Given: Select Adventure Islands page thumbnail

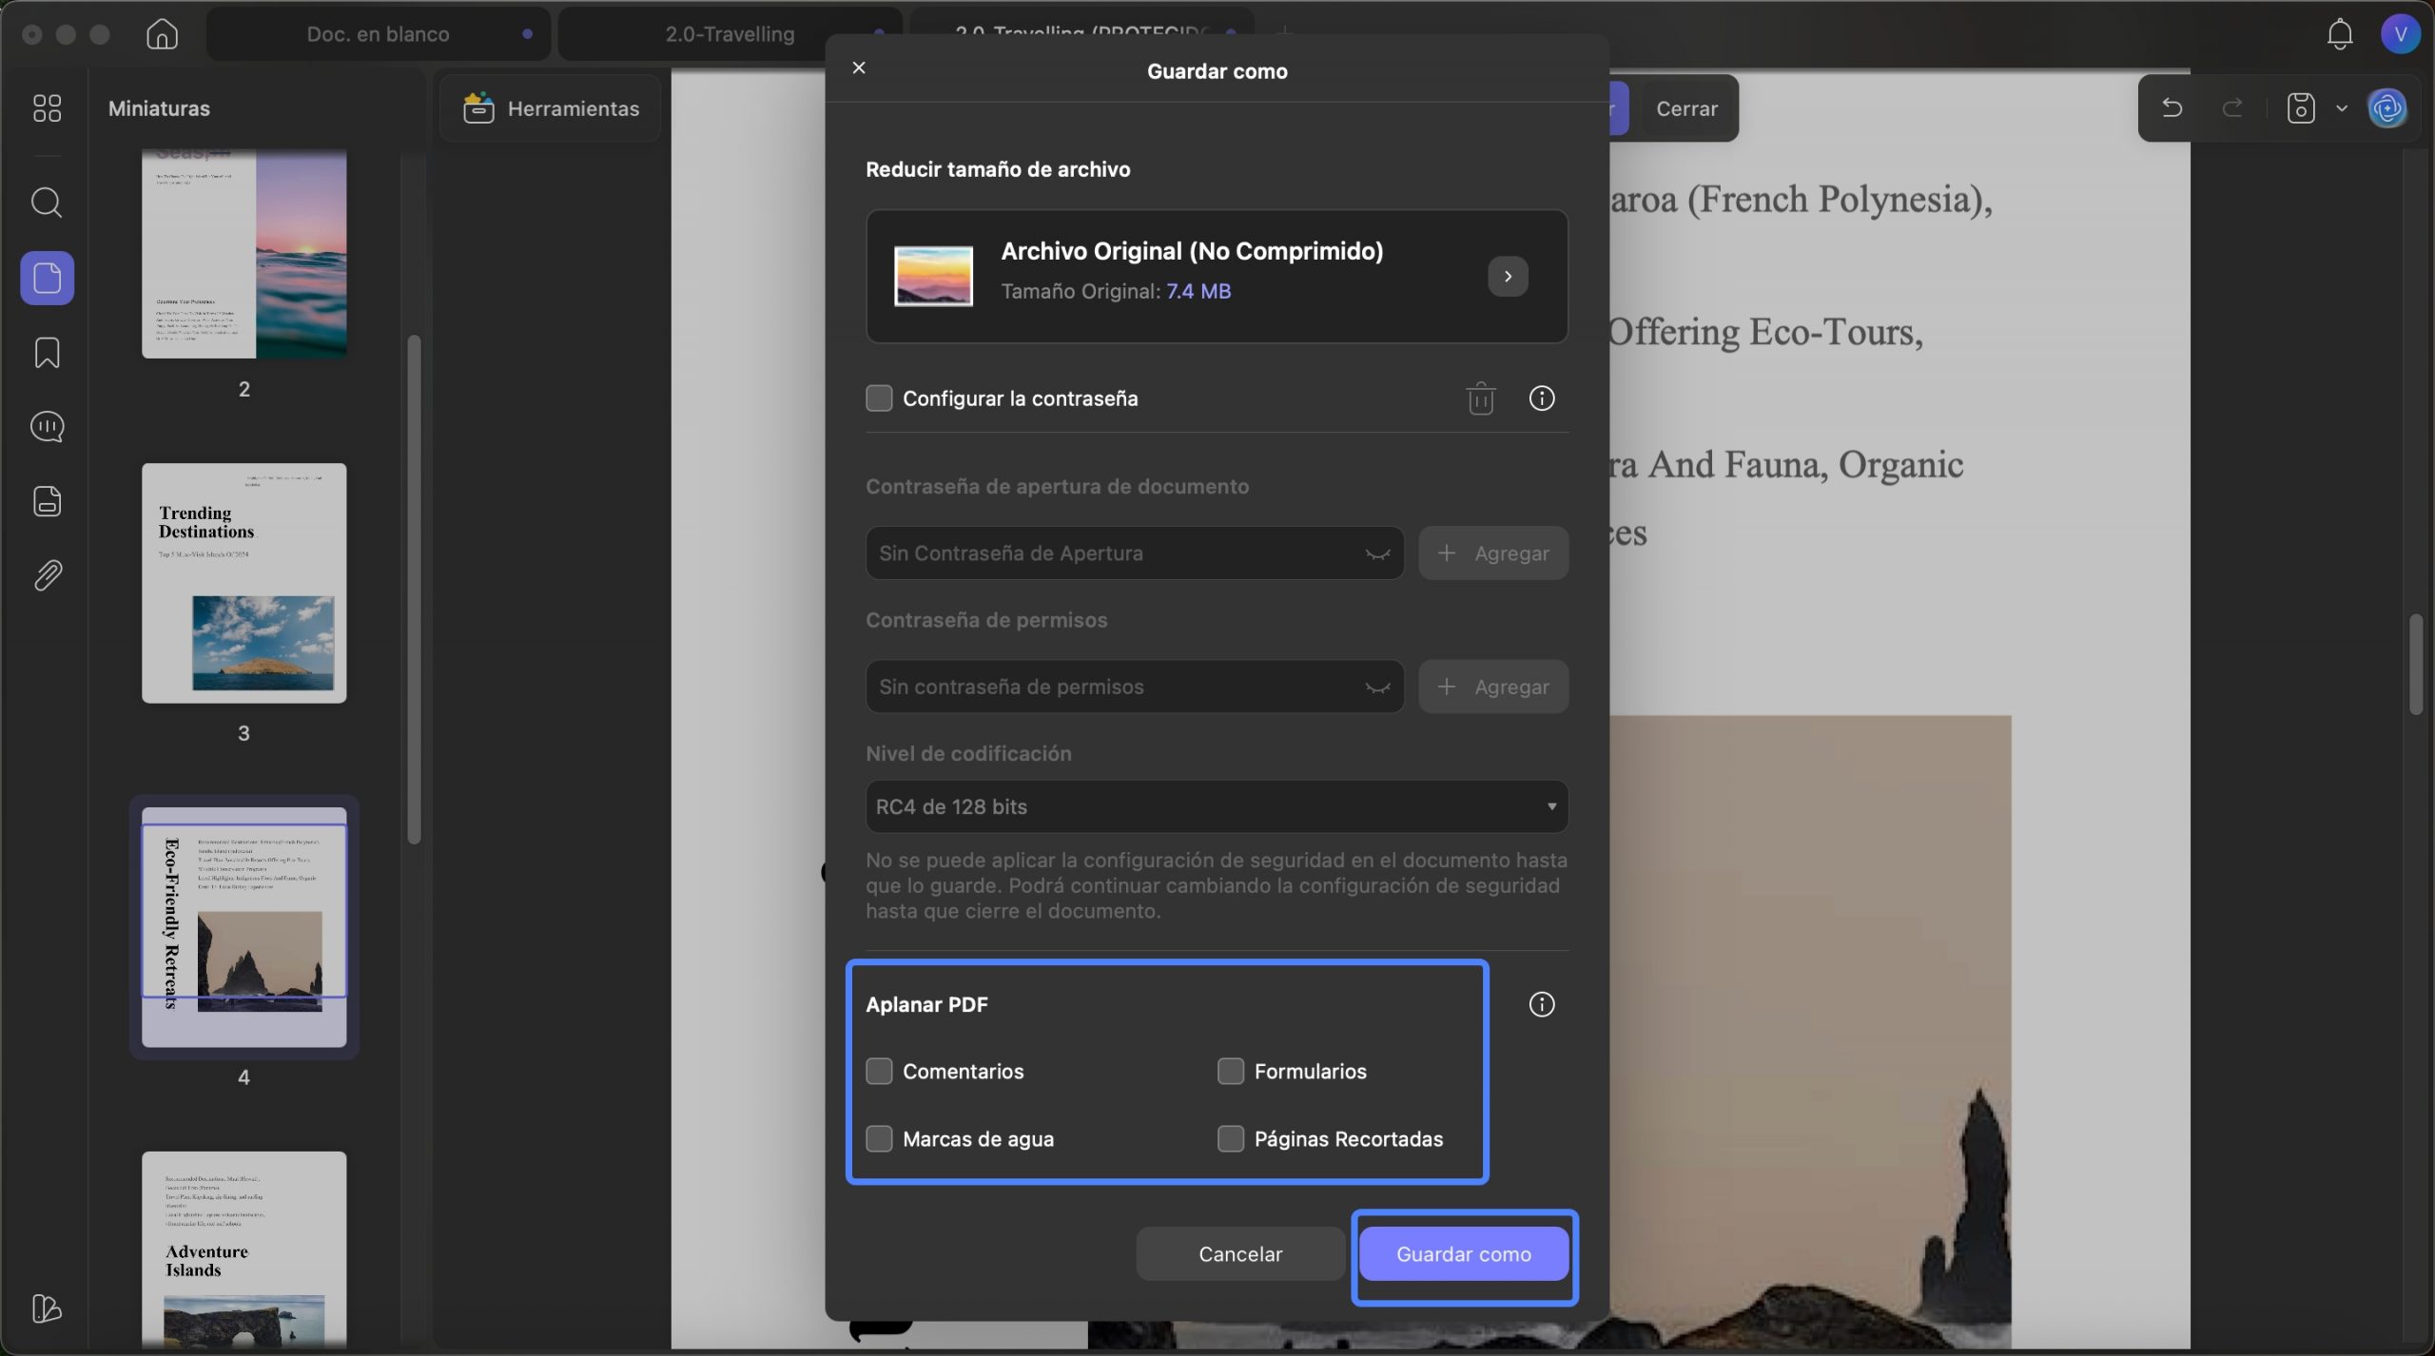Looking at the screenshot, I should tap(243, 1251).
